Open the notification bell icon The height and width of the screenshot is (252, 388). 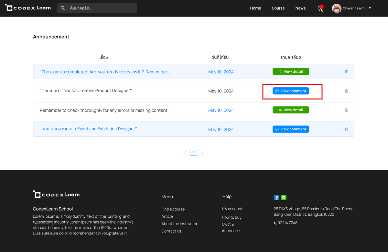320,8
